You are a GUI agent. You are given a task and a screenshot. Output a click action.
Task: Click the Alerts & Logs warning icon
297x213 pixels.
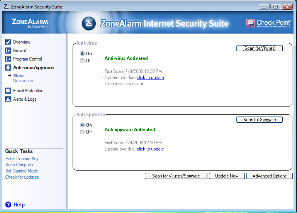pos(8,99)
